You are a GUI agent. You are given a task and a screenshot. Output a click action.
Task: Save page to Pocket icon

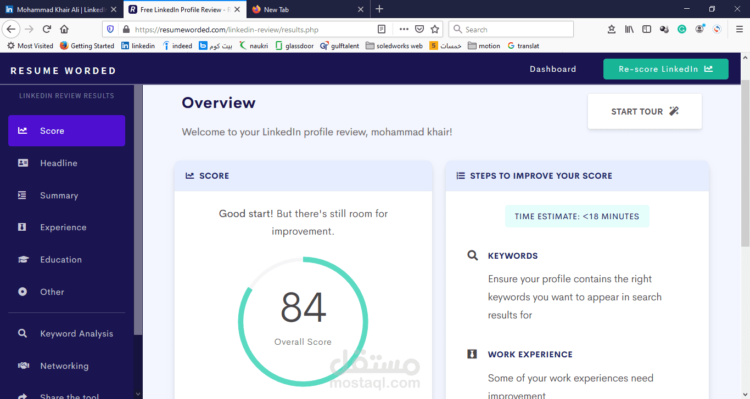click(x=419, y=30)
